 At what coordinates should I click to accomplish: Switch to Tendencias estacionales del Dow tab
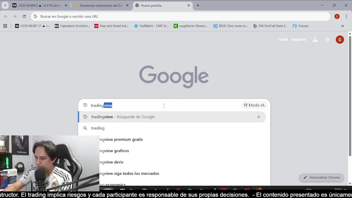click(101, 5)
